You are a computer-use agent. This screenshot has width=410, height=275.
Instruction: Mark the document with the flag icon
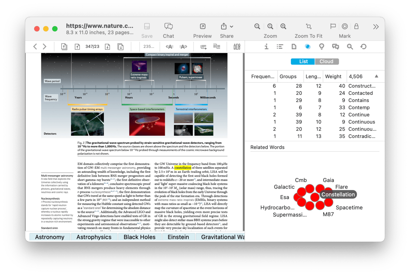pyautogui.click(x=333, y=27)
